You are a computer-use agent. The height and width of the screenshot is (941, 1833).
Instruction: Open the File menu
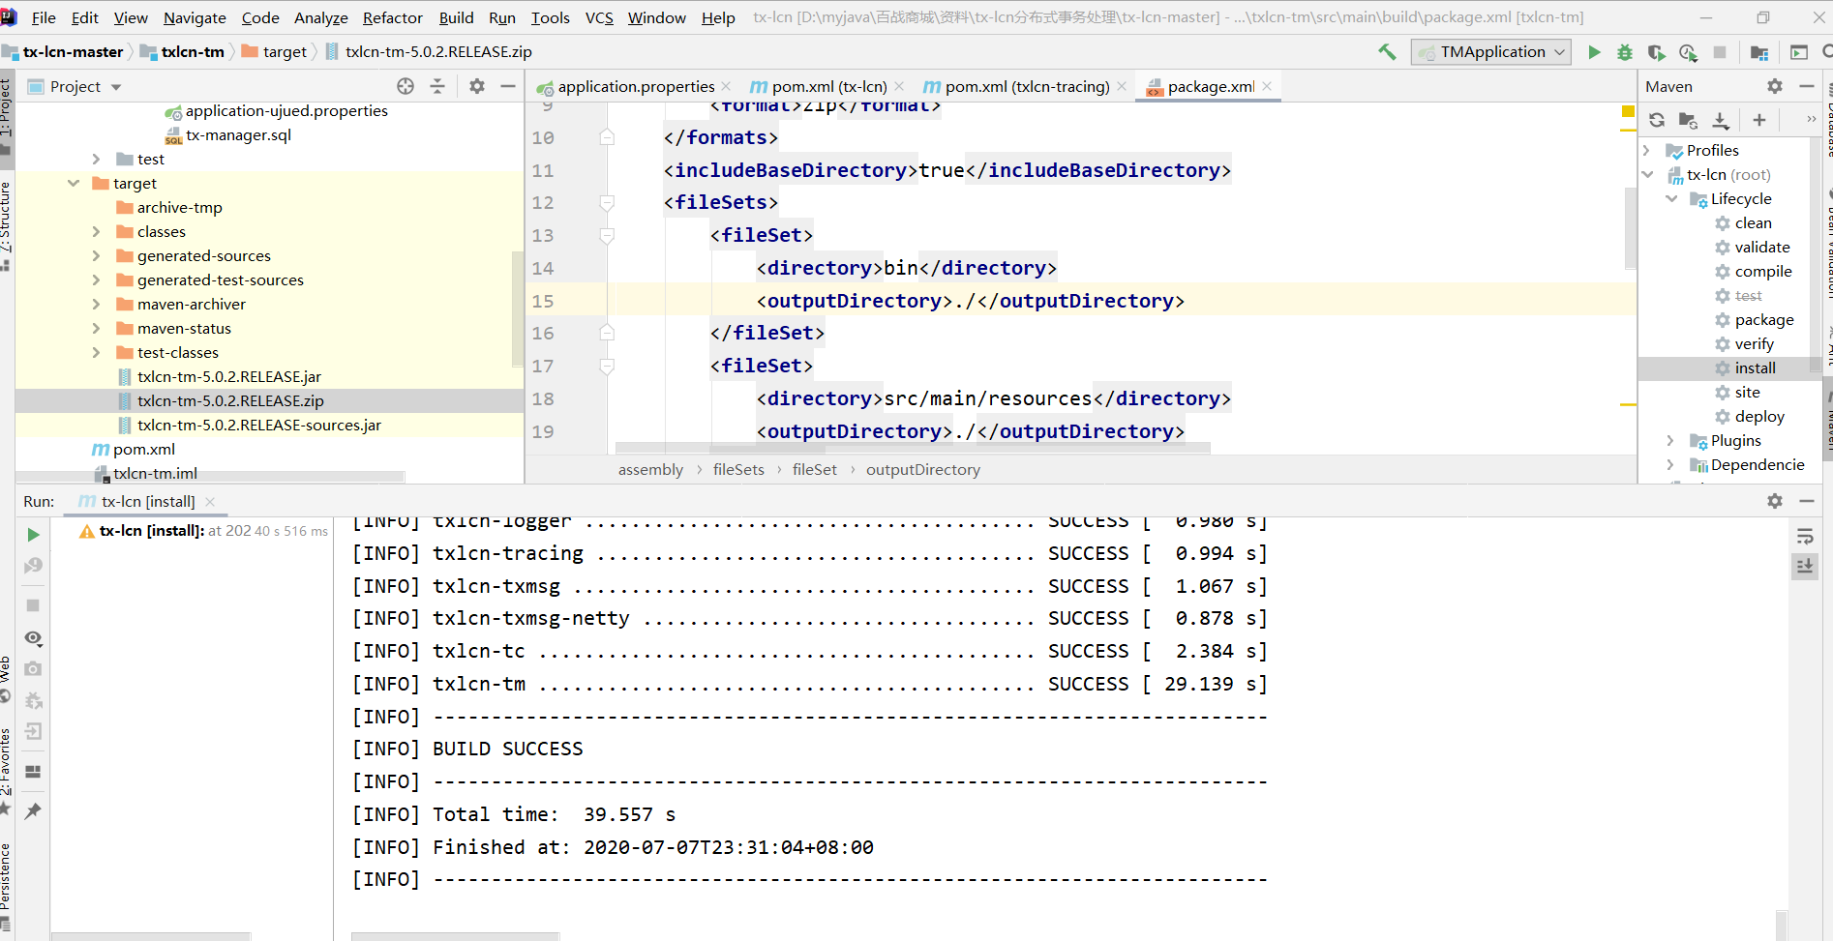coord(44,17)
